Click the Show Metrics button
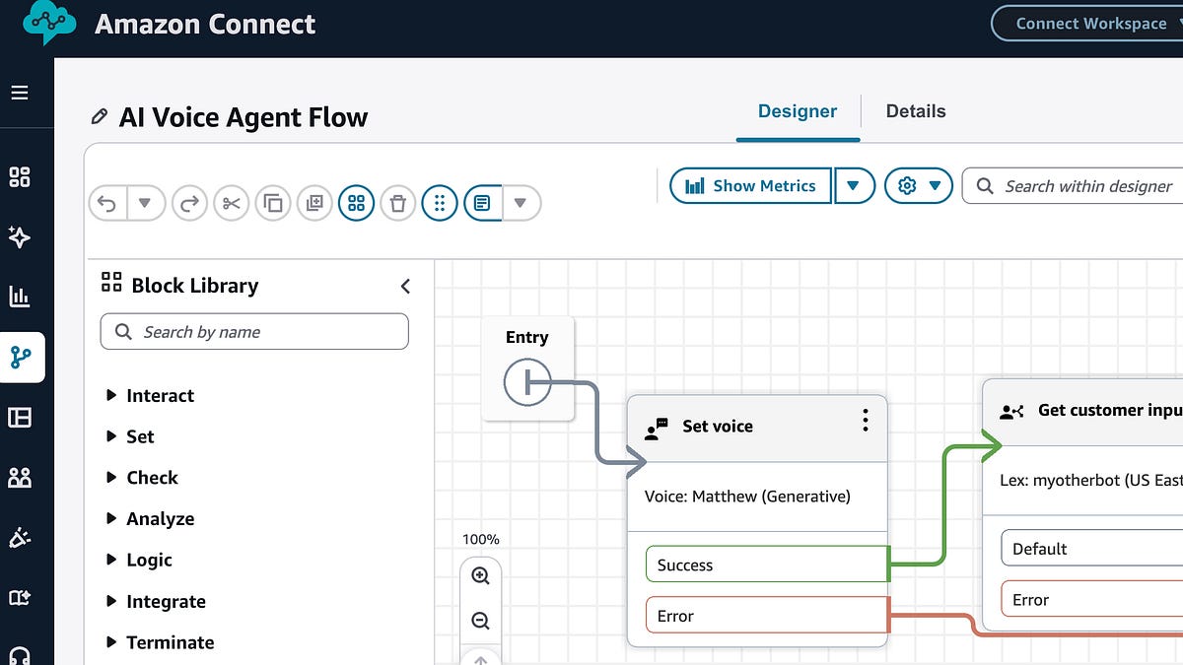This screenshot has width=1183, height=665. 751,185
